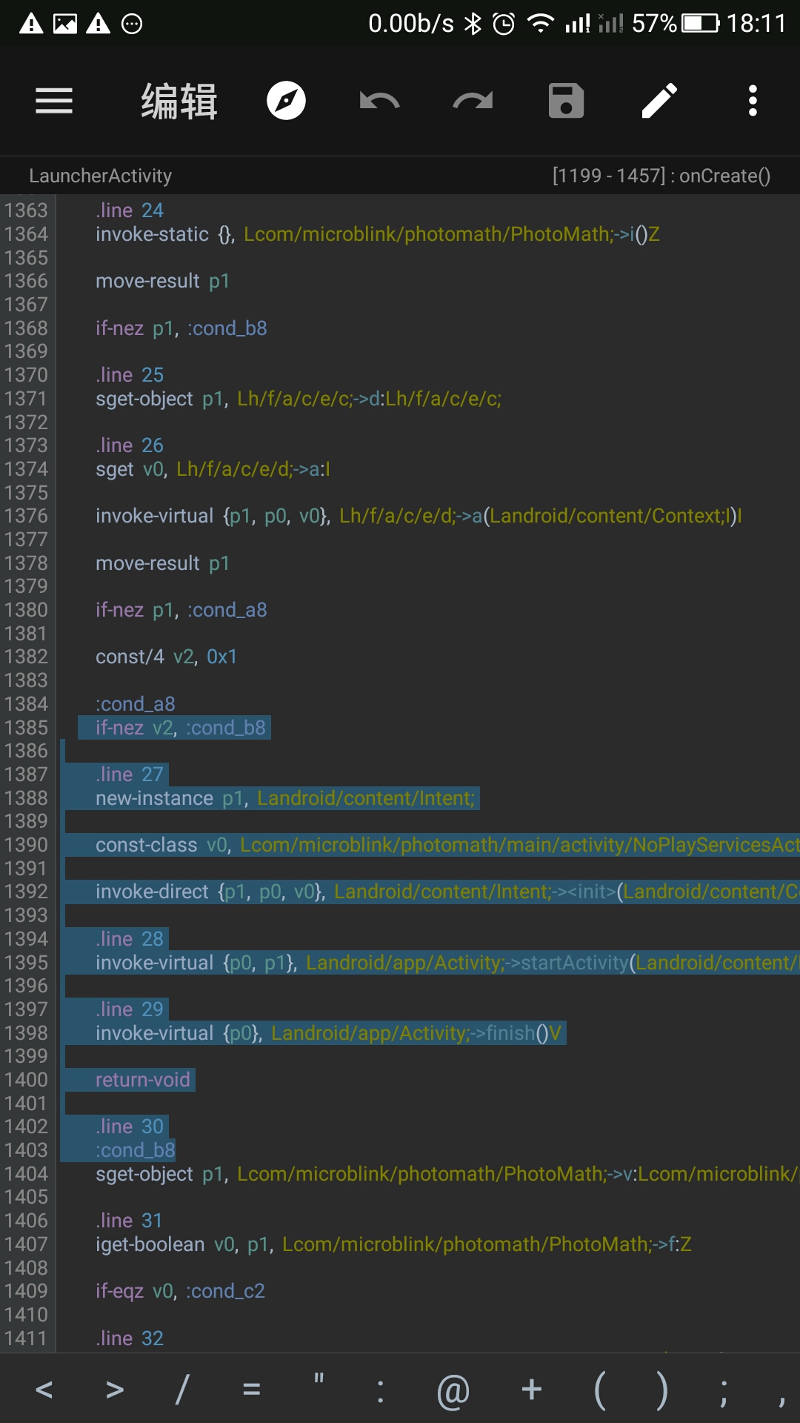This screenshot has width=800, height=1423.
Task: Open the three-dot overflow menu
Action: [753, 101]
